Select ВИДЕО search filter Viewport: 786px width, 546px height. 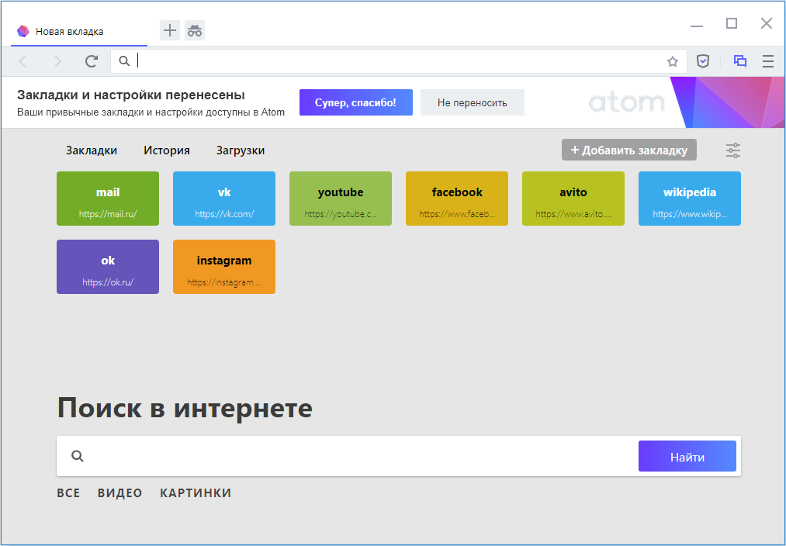(x=119, y=493)
